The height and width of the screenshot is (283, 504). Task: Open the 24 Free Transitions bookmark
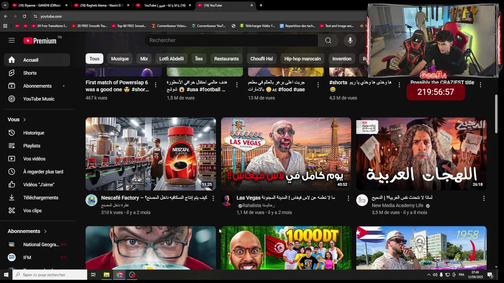click(x=49, y=26)
